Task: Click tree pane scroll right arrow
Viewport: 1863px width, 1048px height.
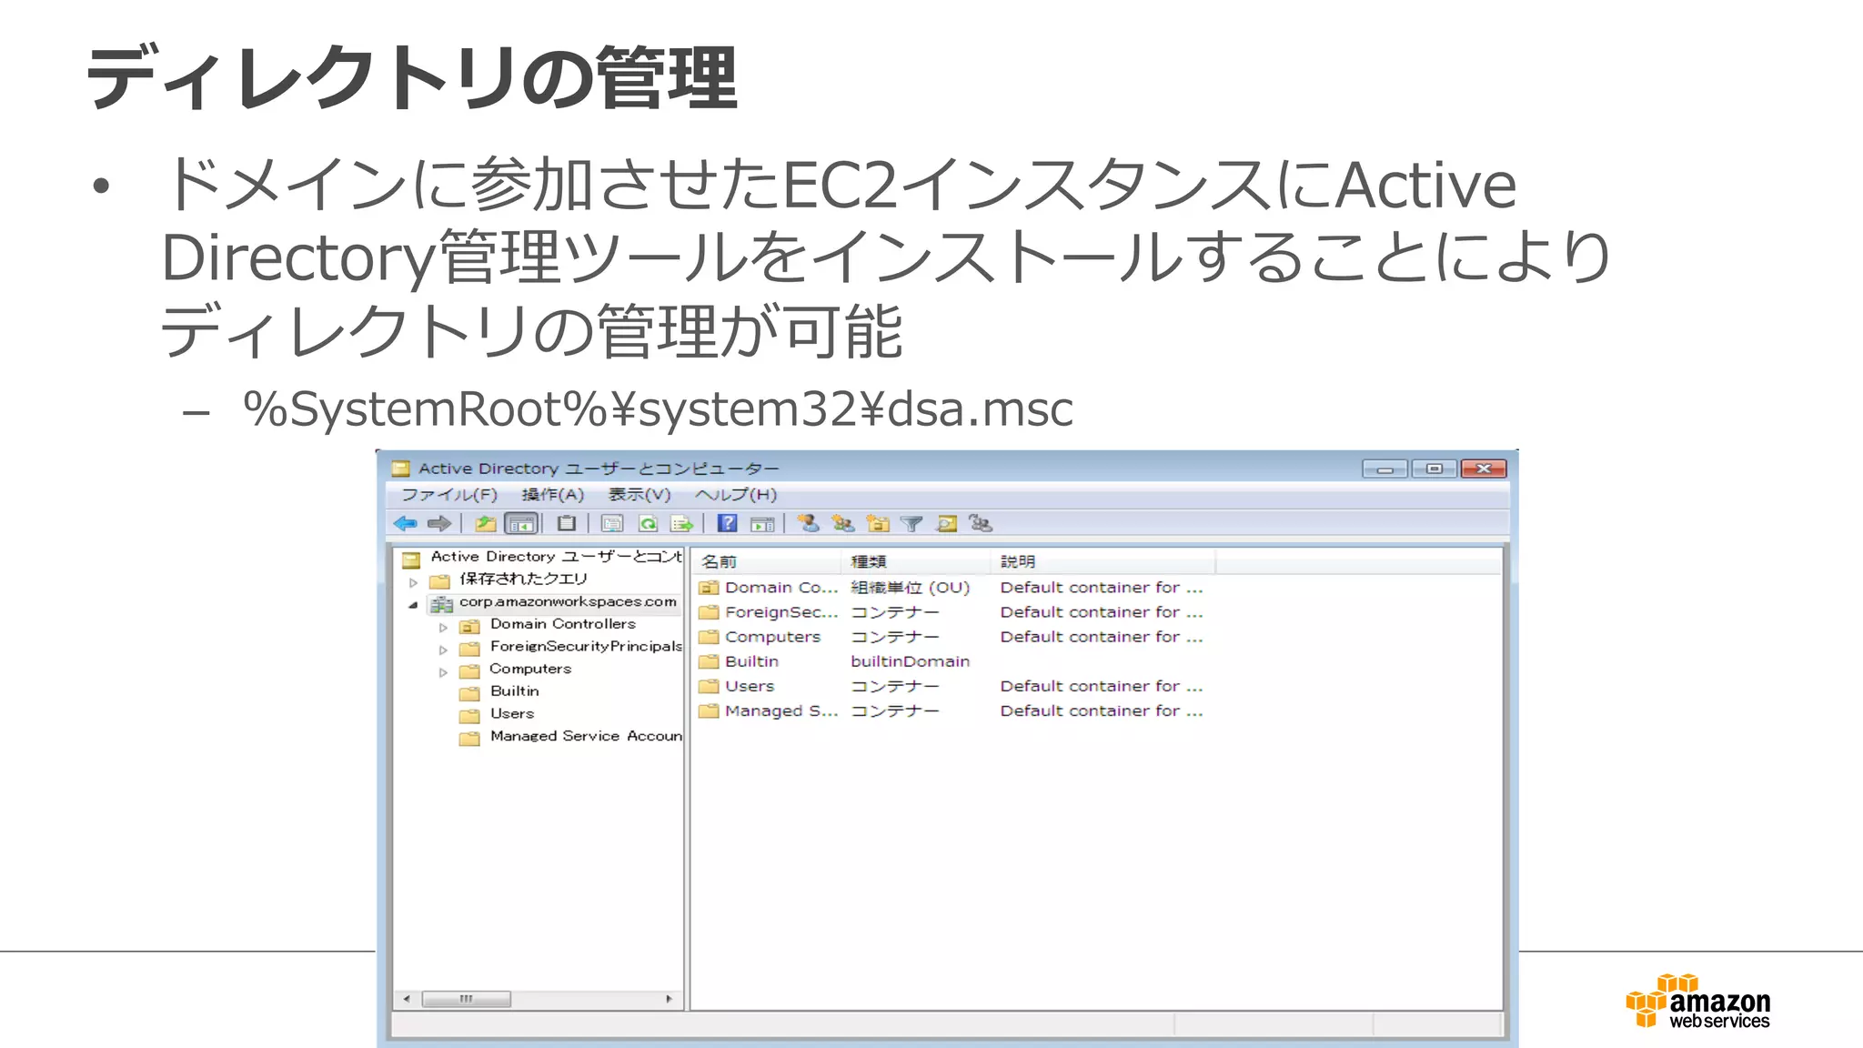Action: click(670, 999)
